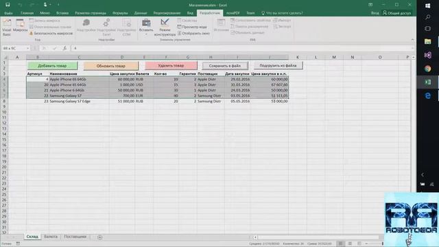Toggle Относительные ссылки option
This screenshot has height=247, width=439.
(x=50, y=27)
